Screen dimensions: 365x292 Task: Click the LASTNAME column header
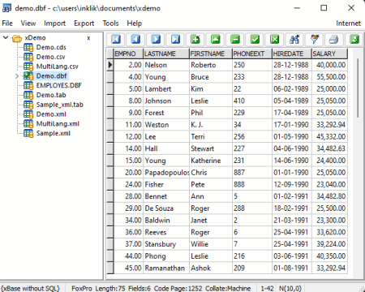(166, 54)
